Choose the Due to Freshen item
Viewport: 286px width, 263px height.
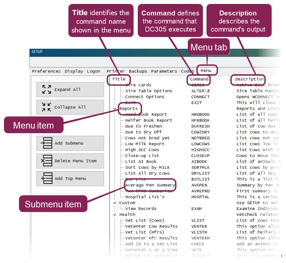pos(144,126)
